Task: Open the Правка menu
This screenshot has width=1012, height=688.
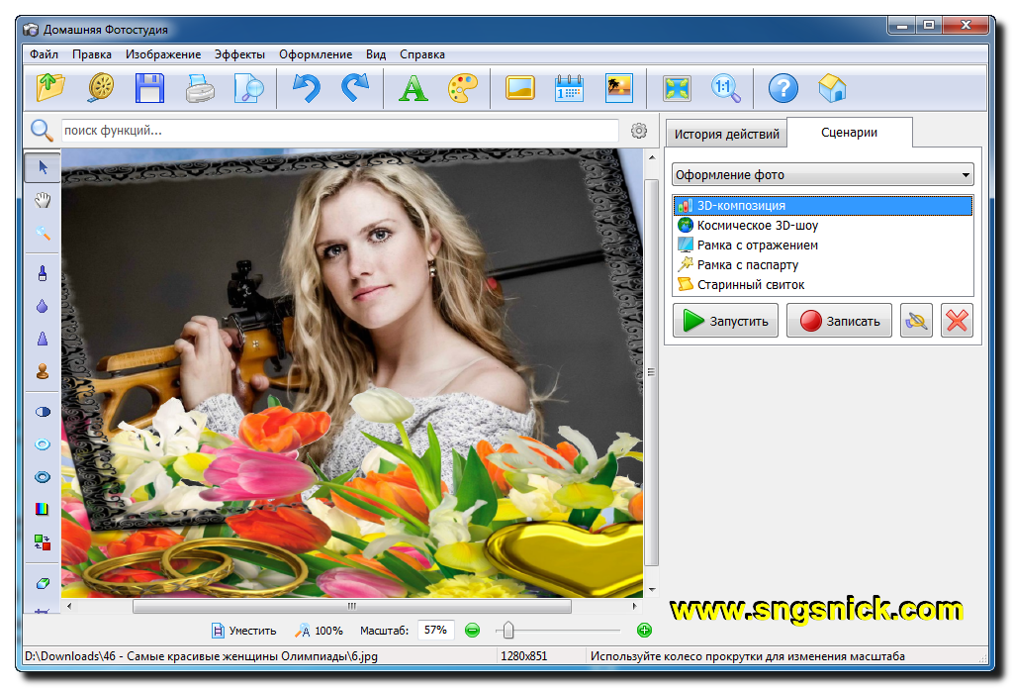Action: tap(92, 54)
